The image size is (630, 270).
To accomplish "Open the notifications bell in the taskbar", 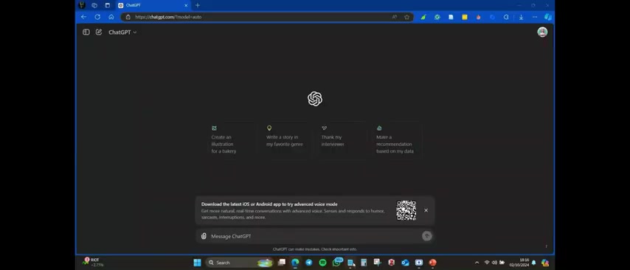I will 534,263.
